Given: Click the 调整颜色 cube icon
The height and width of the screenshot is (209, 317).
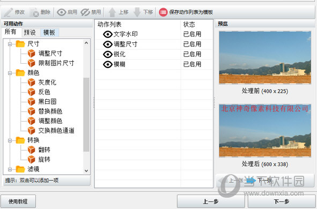Looking at the screenshot, I should click(31, 121).
